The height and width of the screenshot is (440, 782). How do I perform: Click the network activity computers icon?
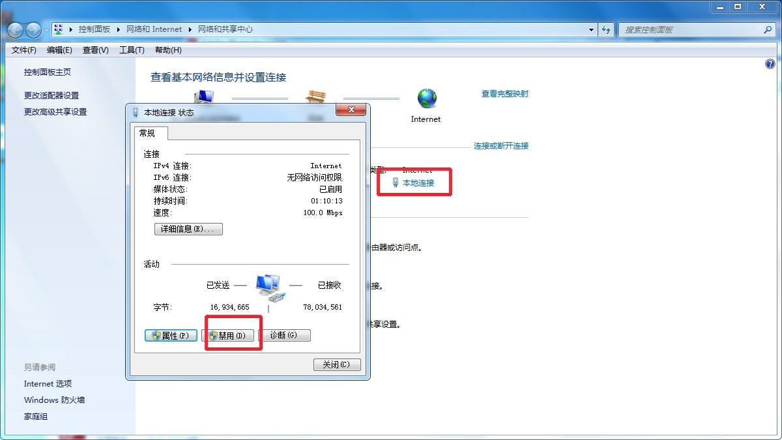coord(268,286)
